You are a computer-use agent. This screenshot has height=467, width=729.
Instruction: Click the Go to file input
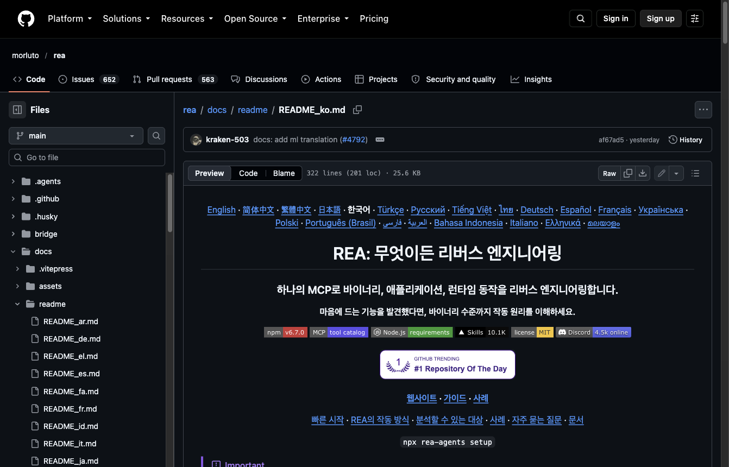(87, 157)
